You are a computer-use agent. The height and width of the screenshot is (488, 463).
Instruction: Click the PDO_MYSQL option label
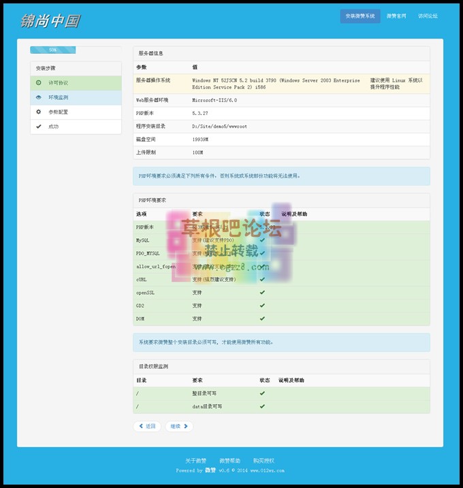pos(148,253)
